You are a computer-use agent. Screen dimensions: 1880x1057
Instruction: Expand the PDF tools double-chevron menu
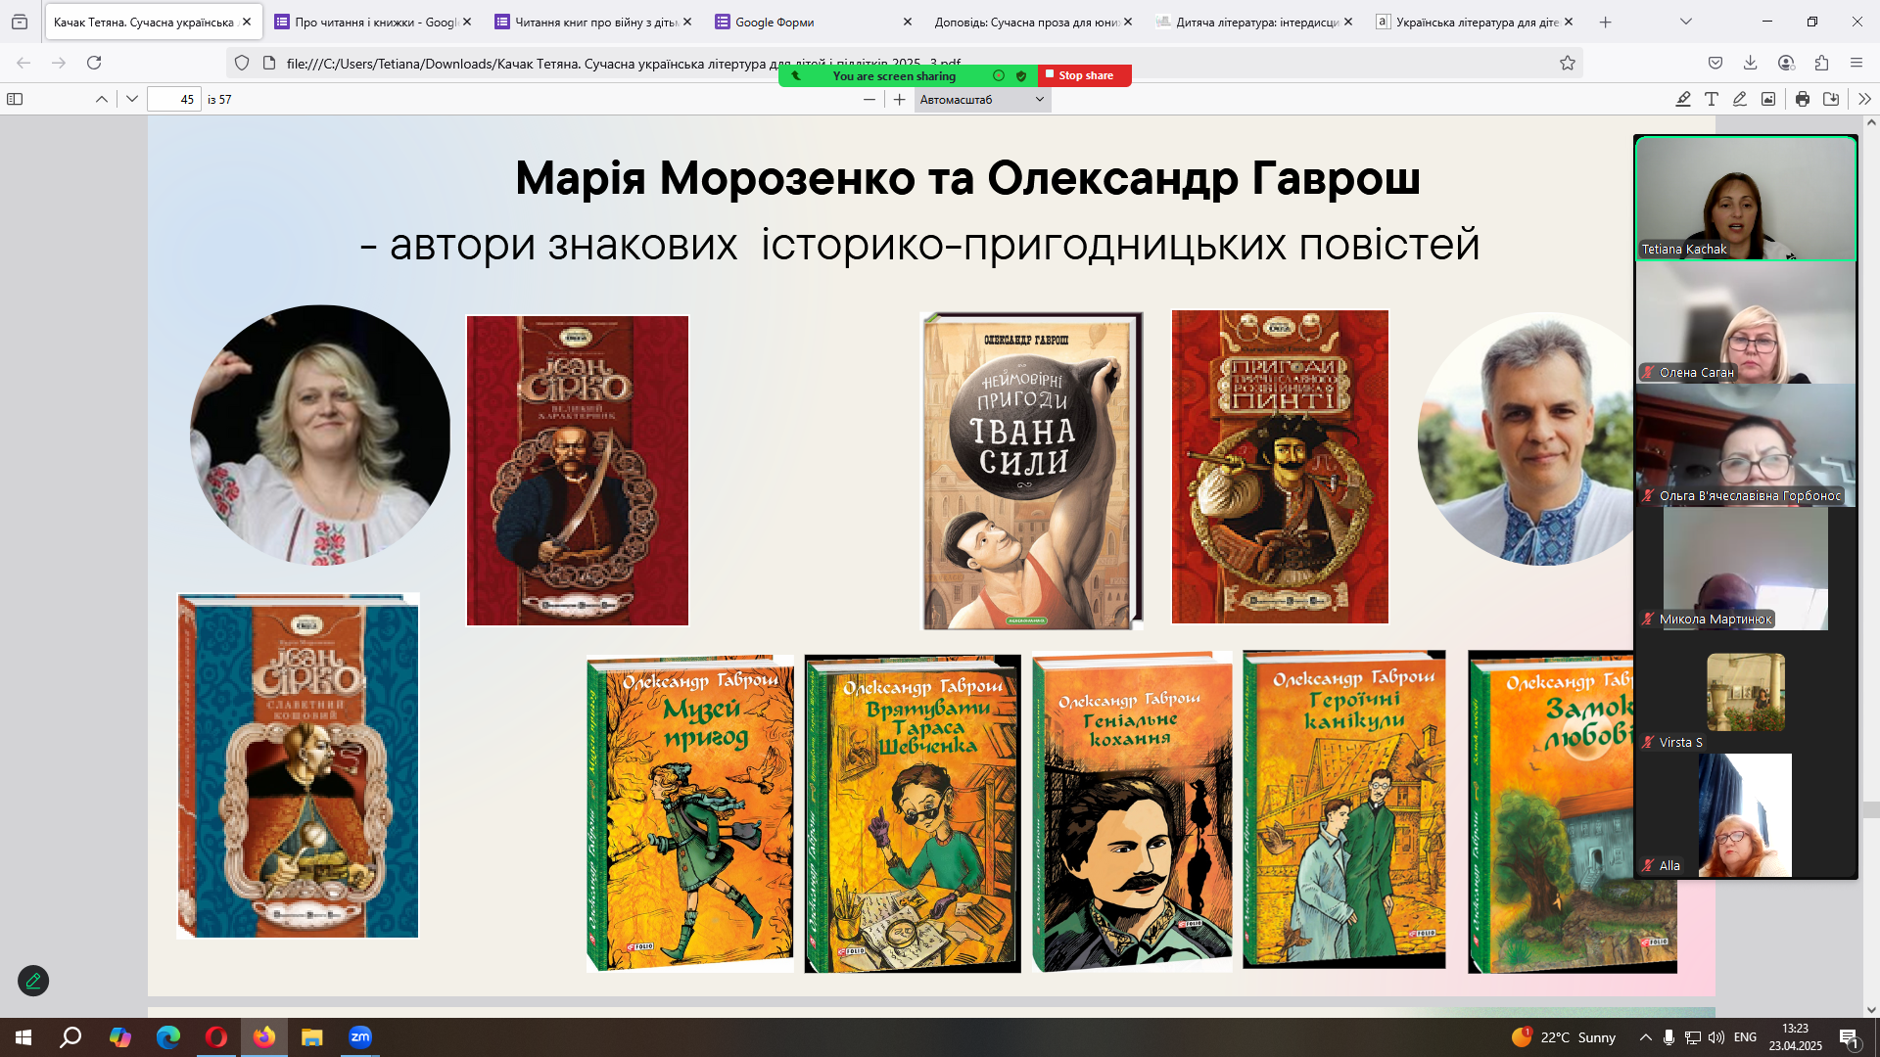click(1864, 99)
